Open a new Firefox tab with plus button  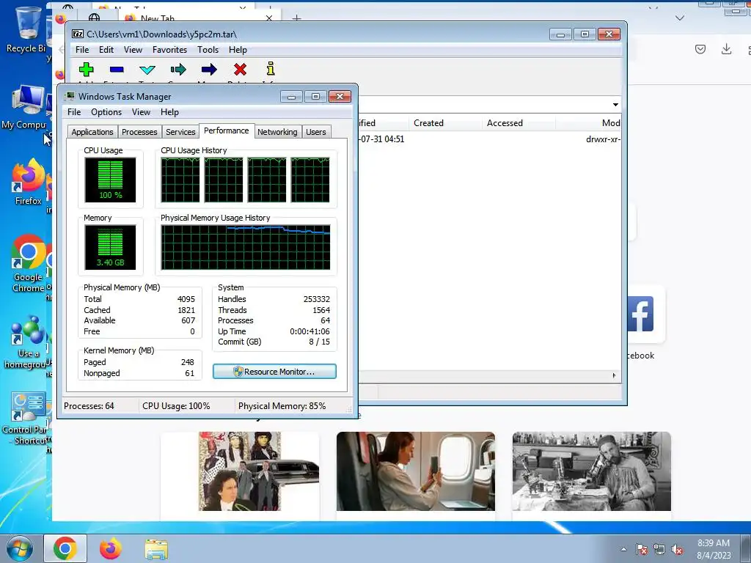297,18
